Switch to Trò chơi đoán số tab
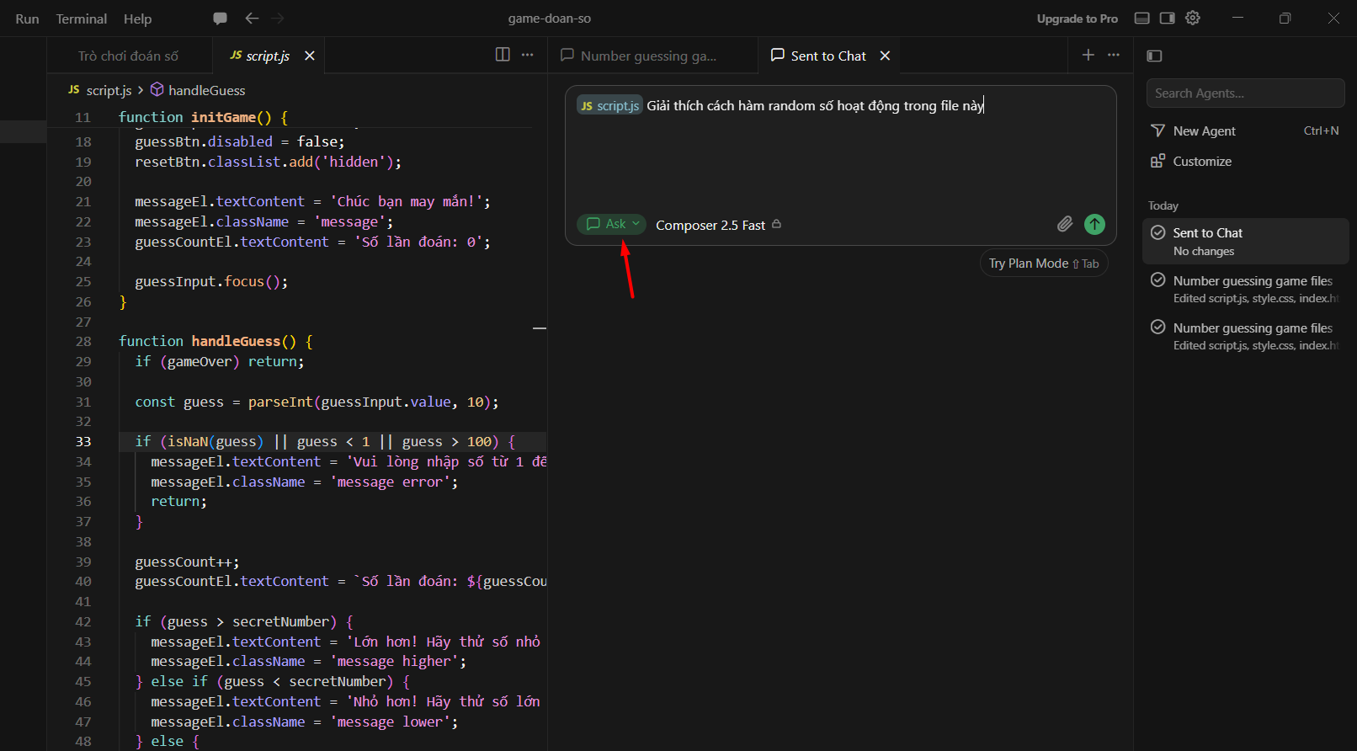This screenshot has height=751, width=1357. click(129, 56)
